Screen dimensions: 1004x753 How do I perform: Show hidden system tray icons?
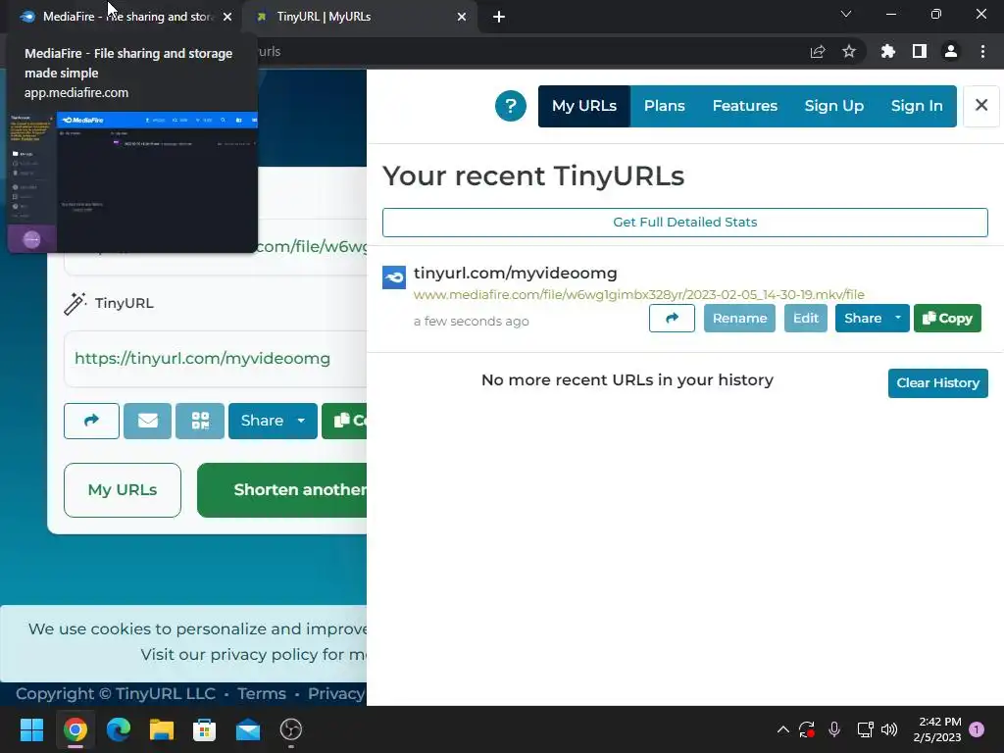(x=782, y=729)
